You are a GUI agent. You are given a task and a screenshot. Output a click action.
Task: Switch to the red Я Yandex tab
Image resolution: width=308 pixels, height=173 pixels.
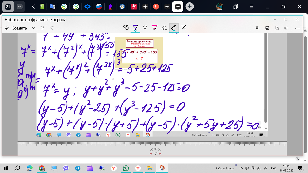pos(156,7)
